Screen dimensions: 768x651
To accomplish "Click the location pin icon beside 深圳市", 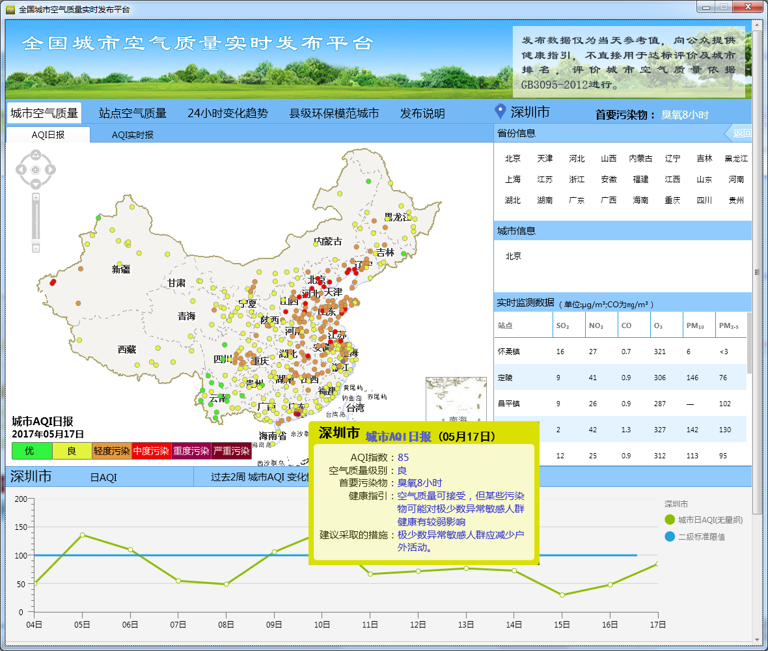I will (500, 112).
